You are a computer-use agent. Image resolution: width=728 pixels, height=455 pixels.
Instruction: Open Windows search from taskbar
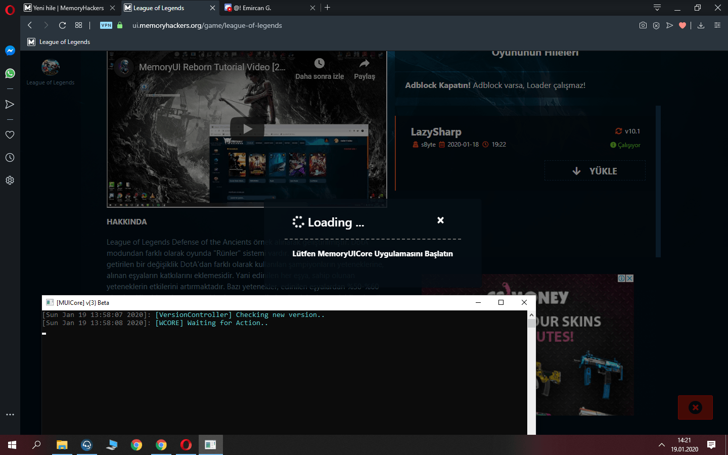tap(36, 445)
